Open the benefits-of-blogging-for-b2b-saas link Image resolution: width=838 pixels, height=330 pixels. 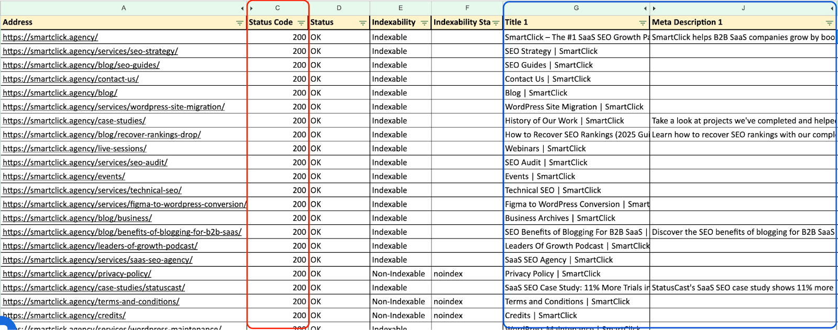pos(122,232)
